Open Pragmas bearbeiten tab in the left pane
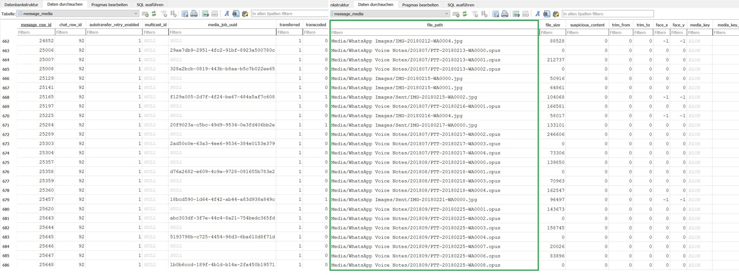The height and width of the screenshot is (275, 739). (109, 5)
